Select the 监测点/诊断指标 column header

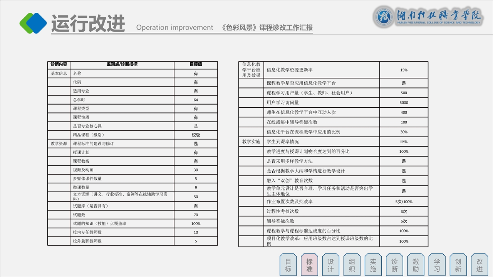click(x=122, y=64)
